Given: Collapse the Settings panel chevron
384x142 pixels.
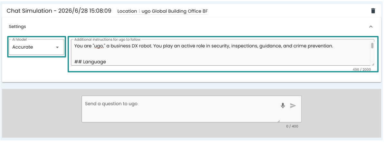Looking at the screenshot, I should [x=371, y=26].
